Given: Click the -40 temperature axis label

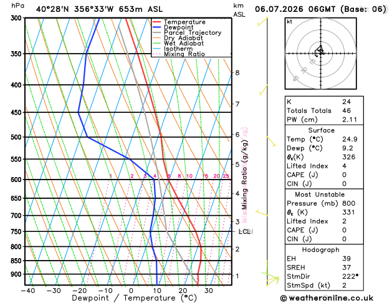Looking at the screenshot, I should tap(28, 291).
